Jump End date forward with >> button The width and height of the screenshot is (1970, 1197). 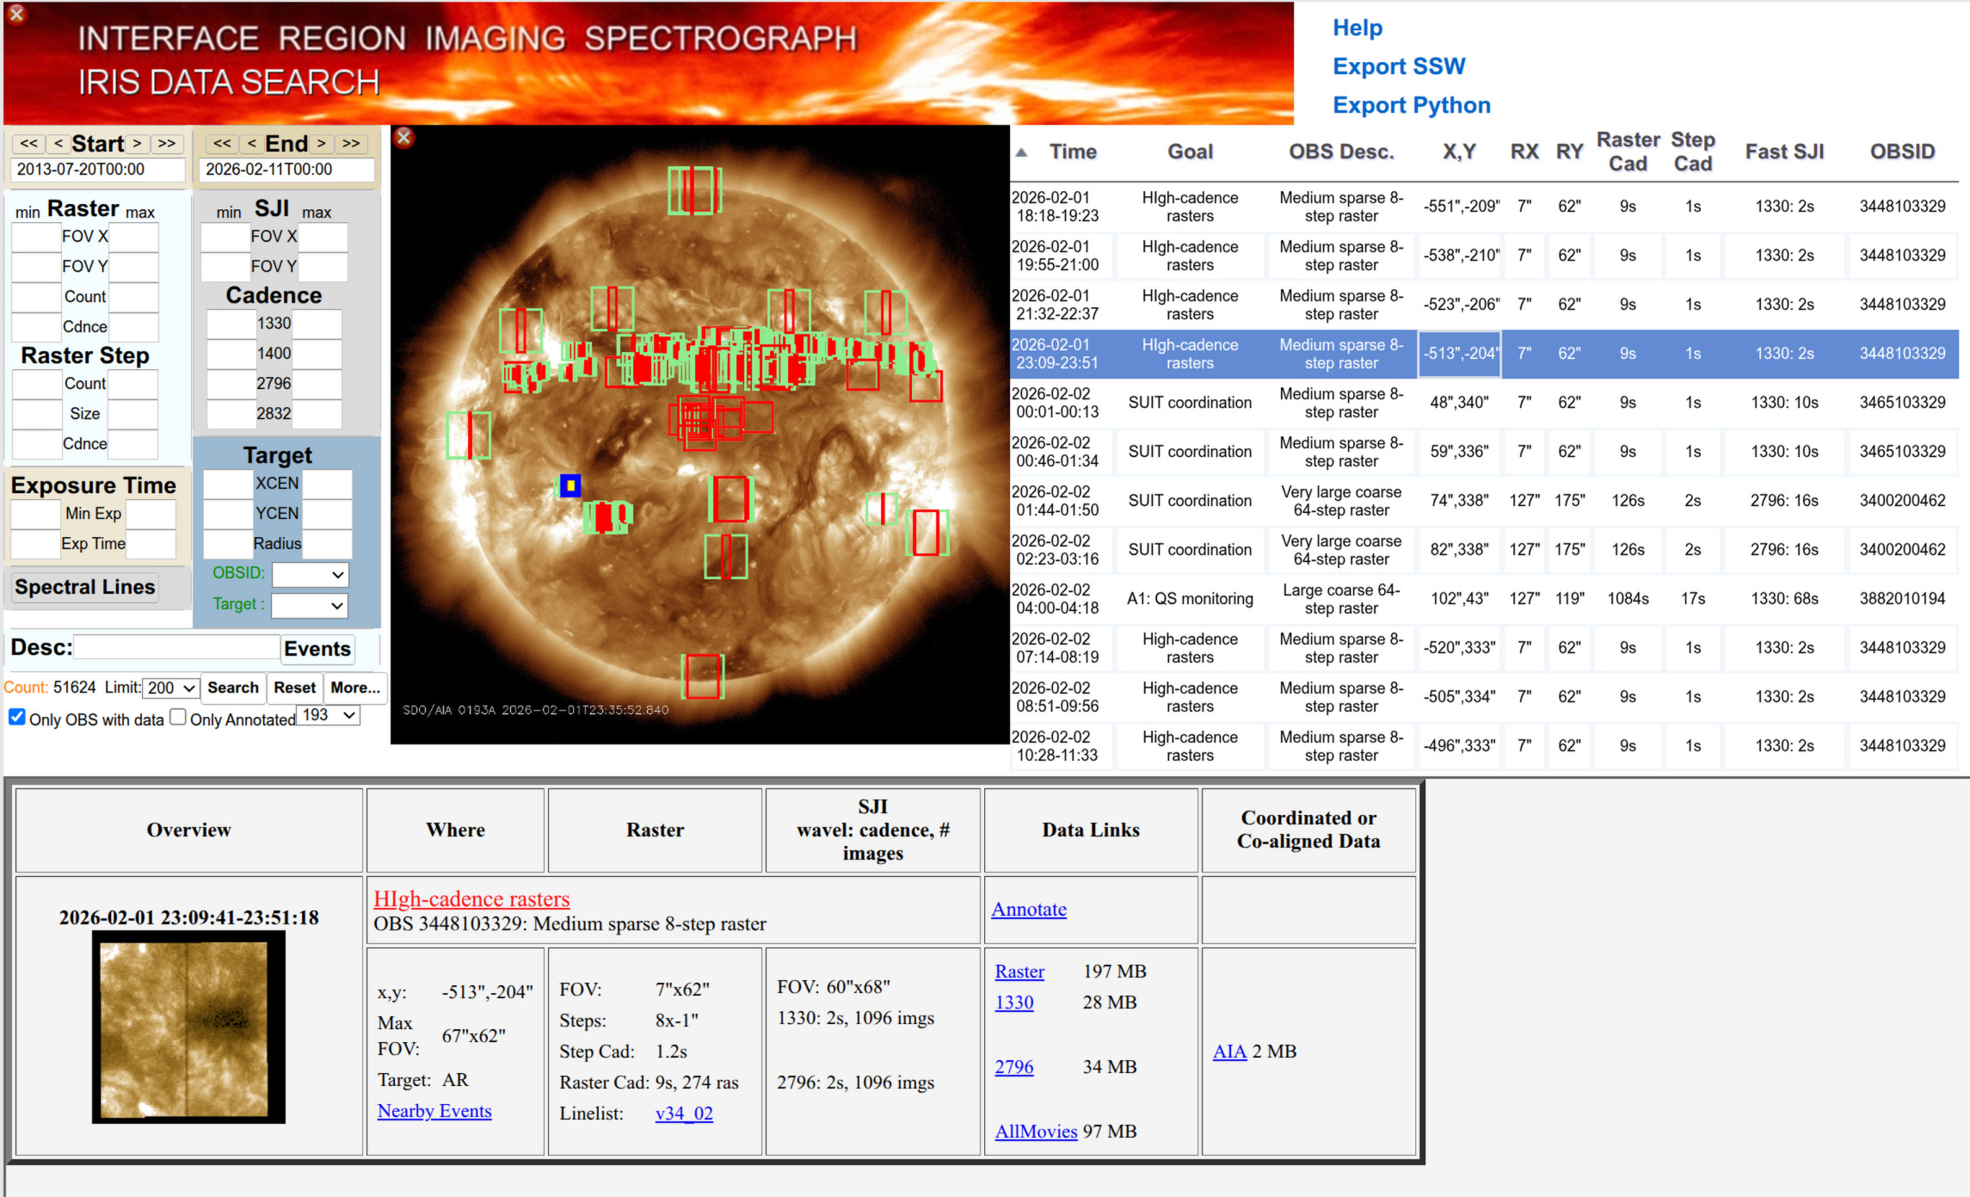click(x=351, y=144)
